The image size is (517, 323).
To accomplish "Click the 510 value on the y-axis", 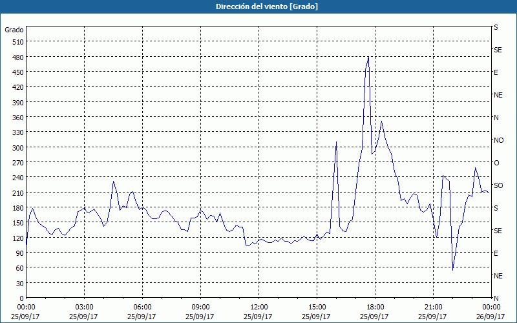I will coord(18,42).
